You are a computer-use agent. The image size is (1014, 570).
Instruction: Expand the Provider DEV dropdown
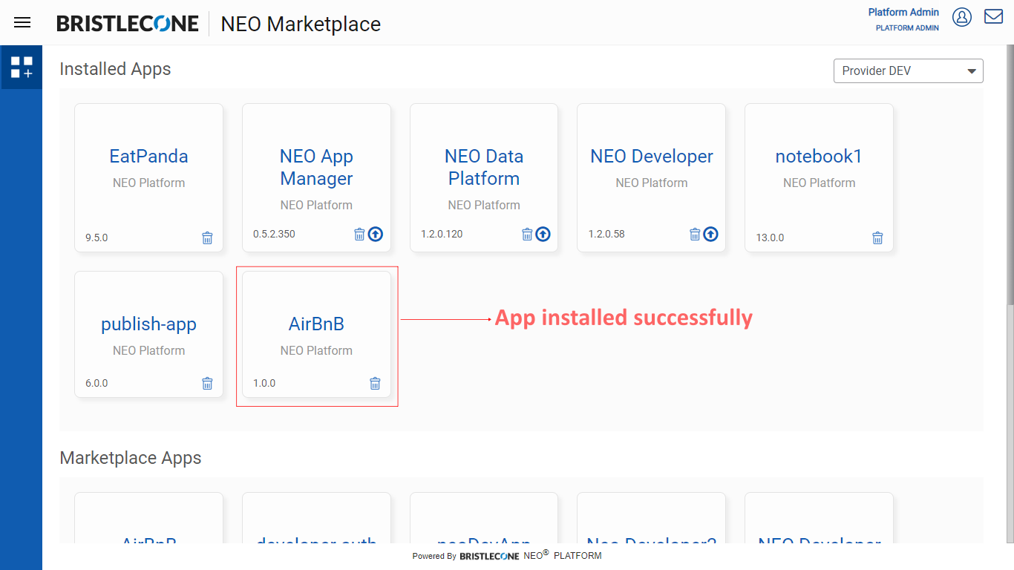pyautogui.click(x=909, y=71)
